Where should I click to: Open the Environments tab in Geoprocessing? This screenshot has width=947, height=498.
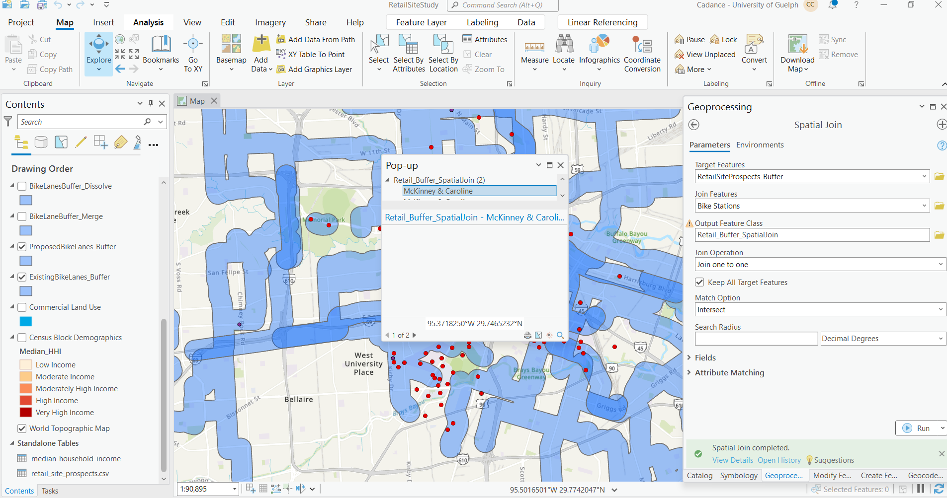coord(760,145)
